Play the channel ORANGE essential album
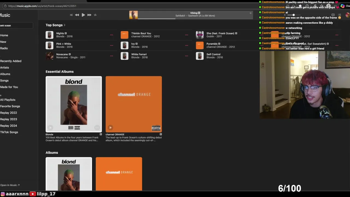The width and height of the screenshot is (350, 197). pos(110,128)
